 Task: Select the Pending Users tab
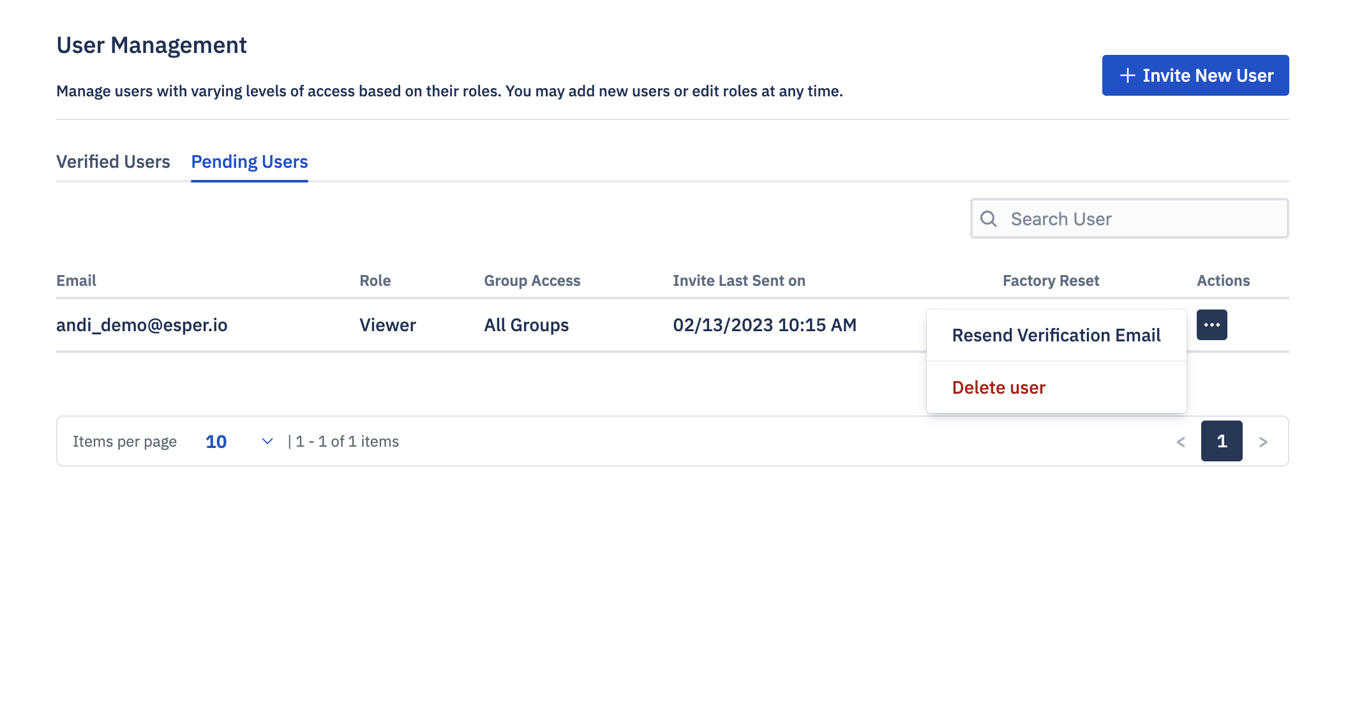(x=250, y=161)
